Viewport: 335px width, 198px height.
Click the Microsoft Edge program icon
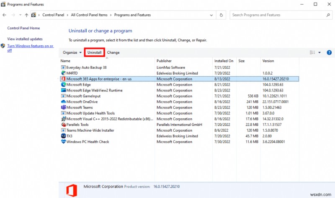click(63, 85)
